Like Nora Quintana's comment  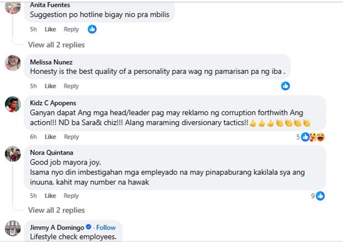click(x=50, y=196)
